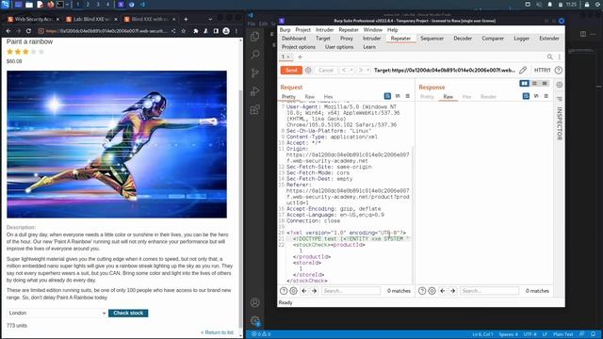This screenshot has height=339, width=603.
Task: Open the Window menu
Action: pyautogui.click(x=373, y=29)
